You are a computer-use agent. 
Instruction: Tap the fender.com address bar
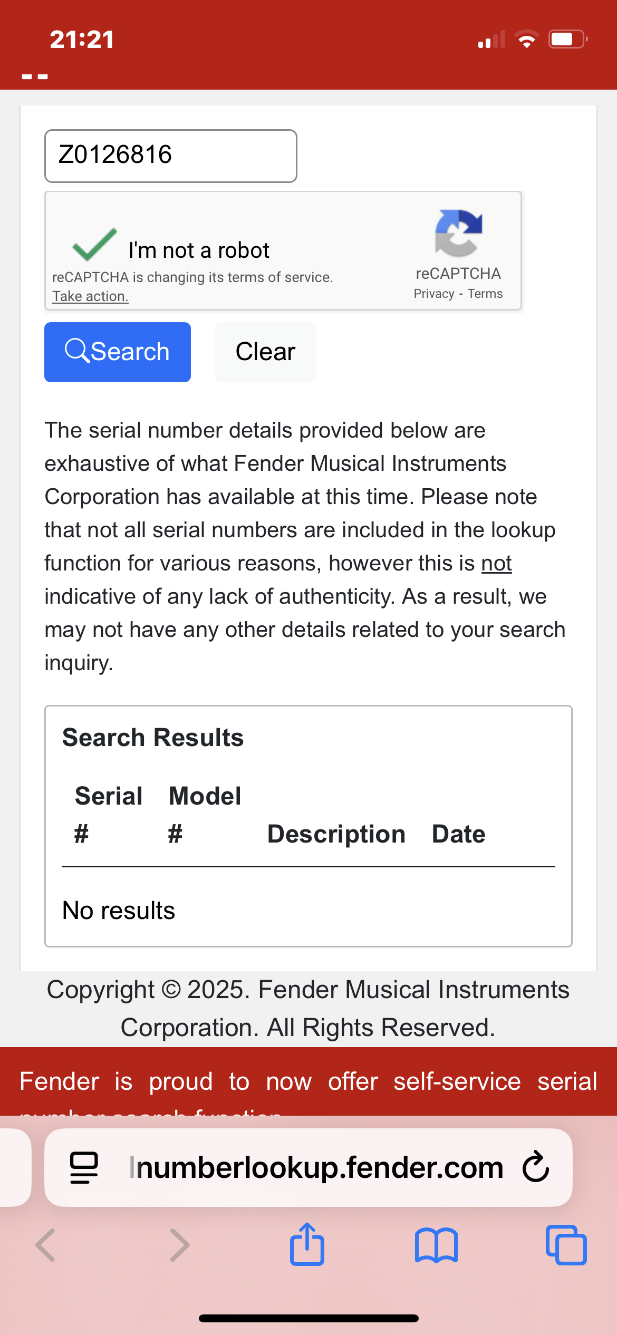(x=316, y=1167)
